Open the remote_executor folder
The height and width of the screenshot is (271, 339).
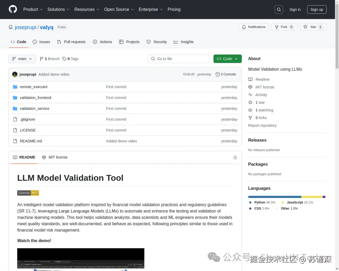pos(34,87)
